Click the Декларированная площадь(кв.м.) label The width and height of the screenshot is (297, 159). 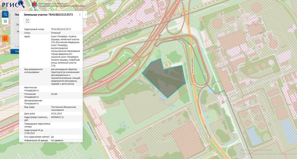pyautogui.click(x=33, y=102)
